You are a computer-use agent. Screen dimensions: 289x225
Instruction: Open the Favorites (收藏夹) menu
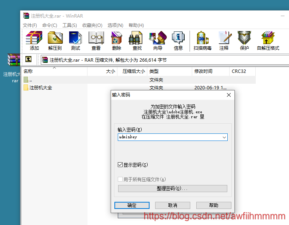pyautogui.click(x=92, y=25)
